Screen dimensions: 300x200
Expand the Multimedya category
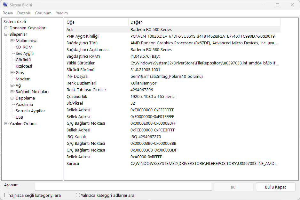click(12, 41)
